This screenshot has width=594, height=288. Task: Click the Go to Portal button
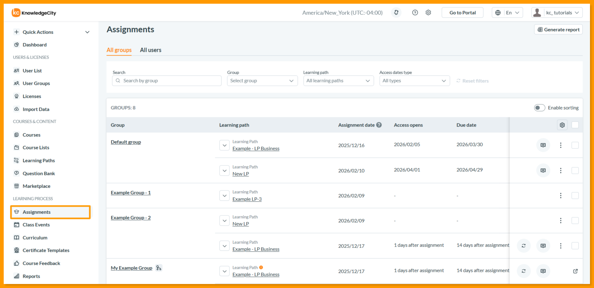click(463, 13)
